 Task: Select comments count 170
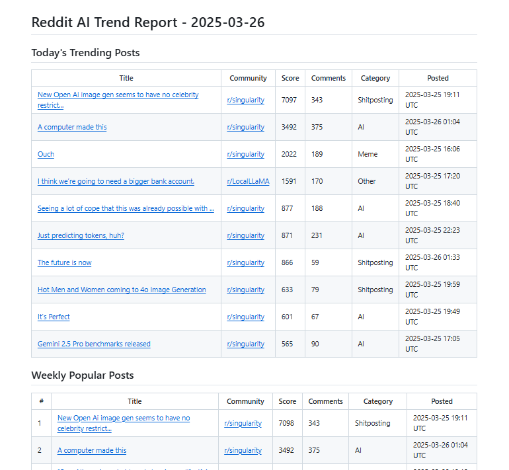point(317,181)
